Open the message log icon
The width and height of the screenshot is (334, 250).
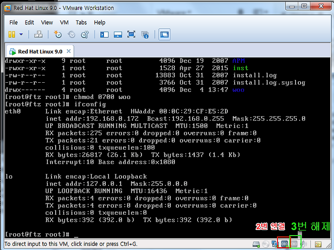click(318, 244)
